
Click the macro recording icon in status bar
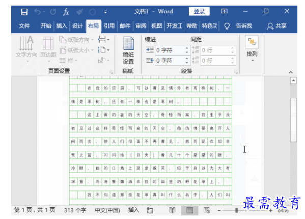150,210
